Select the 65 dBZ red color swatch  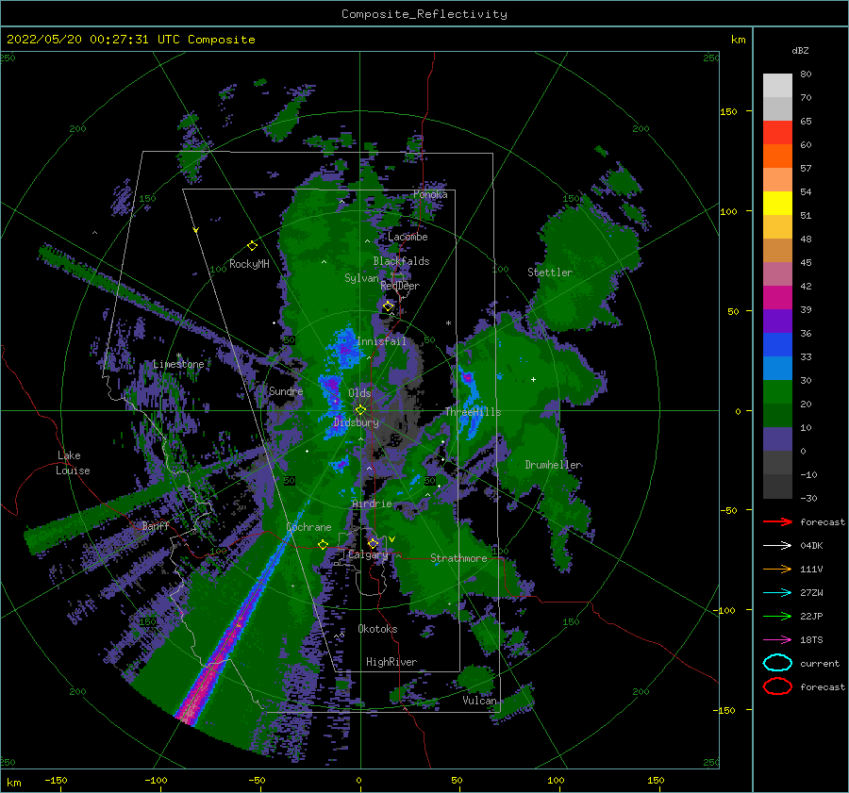coord(777,133)
